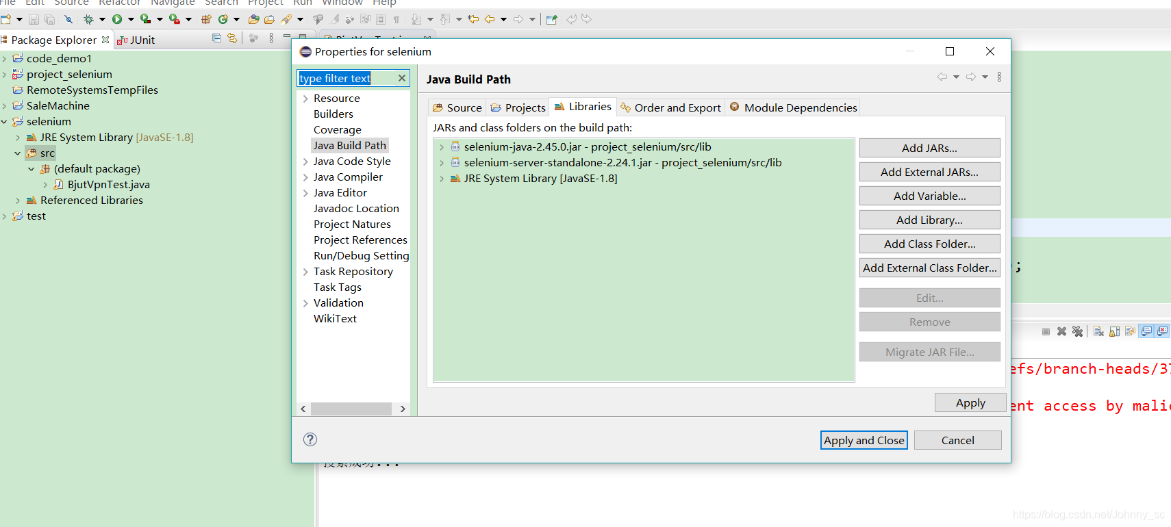Clear the filter text with X icon
This screenshot has width=1171, height=527.
coord(402,78)
